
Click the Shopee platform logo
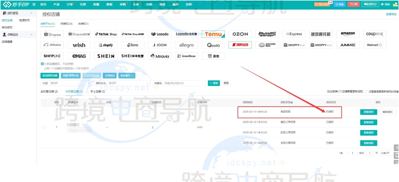52,34
